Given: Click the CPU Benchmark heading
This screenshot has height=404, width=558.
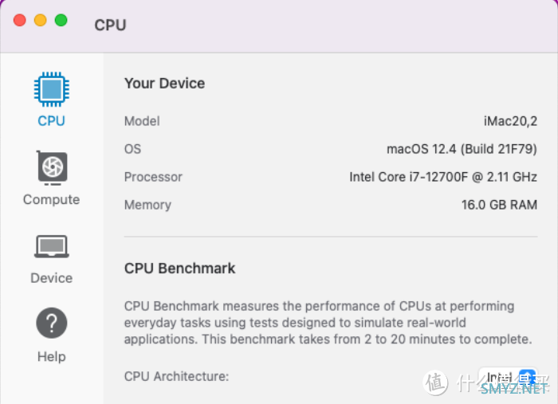Looking at the screenshot, I should click(179, 269).
